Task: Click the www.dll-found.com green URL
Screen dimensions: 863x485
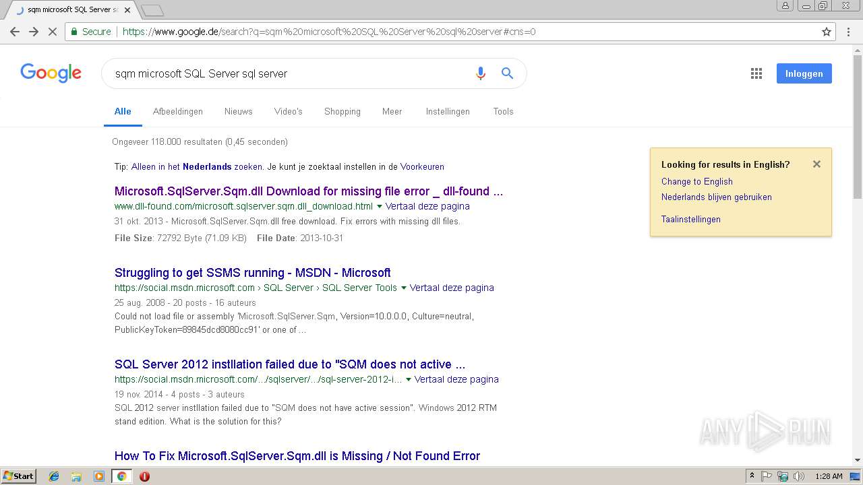Action: coord(243,207)
